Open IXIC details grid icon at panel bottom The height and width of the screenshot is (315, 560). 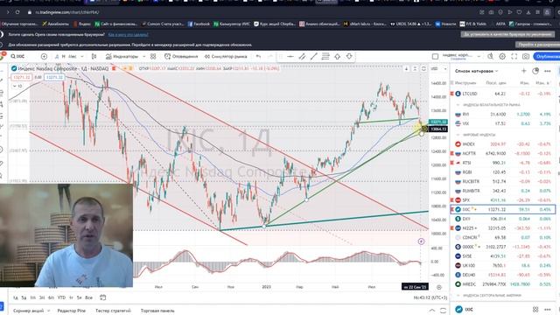(535, 309)
